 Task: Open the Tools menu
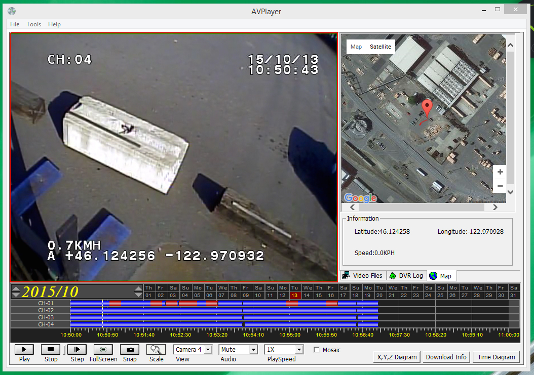click(34, 24)
